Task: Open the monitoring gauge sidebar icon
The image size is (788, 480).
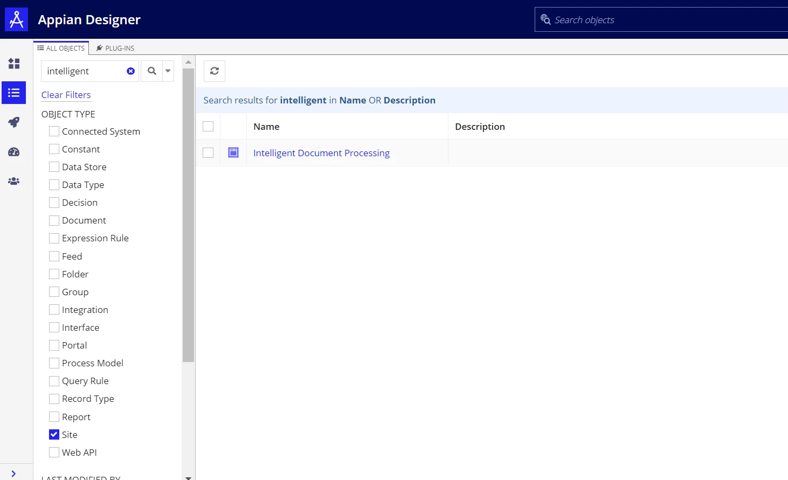Action: point(14,152)
